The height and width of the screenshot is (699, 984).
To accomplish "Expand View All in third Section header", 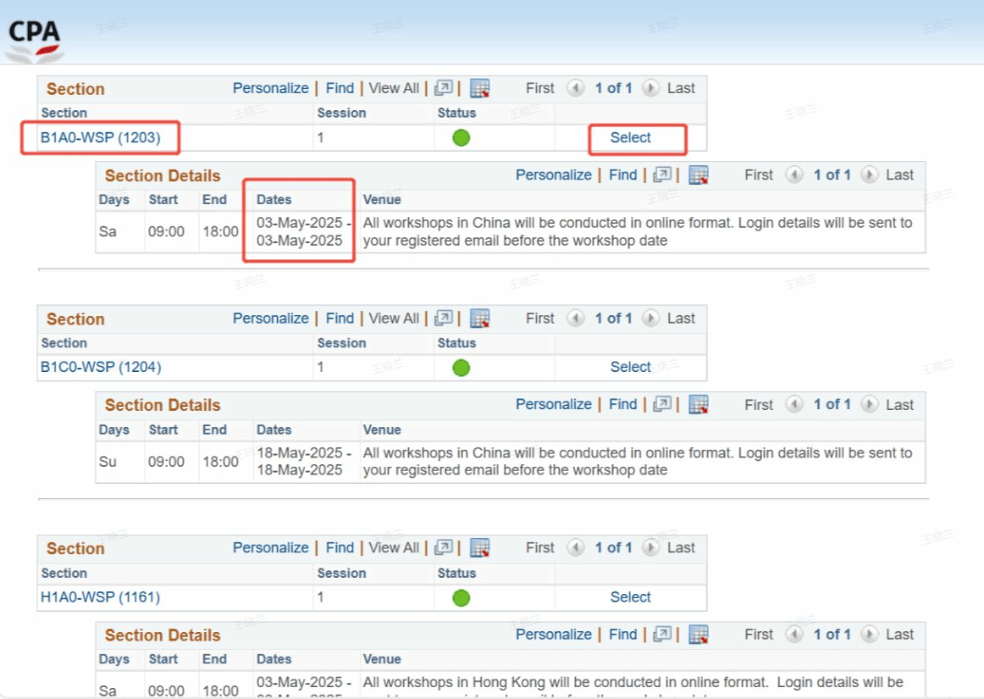I will point(394,548).
